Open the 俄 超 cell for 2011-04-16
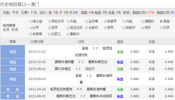 (x=12, y=89)
